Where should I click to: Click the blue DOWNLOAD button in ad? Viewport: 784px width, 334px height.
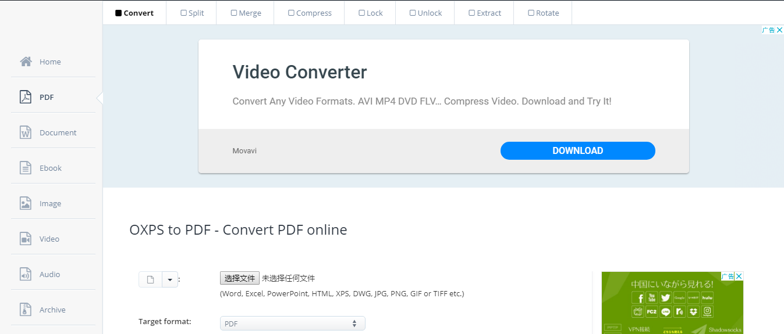pyautogui.click(x=578, y=150)
